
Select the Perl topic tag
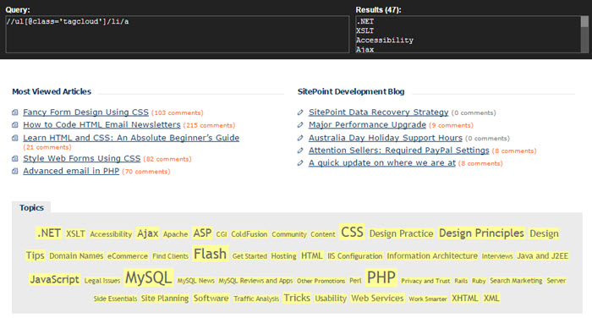tap(355, 281)
